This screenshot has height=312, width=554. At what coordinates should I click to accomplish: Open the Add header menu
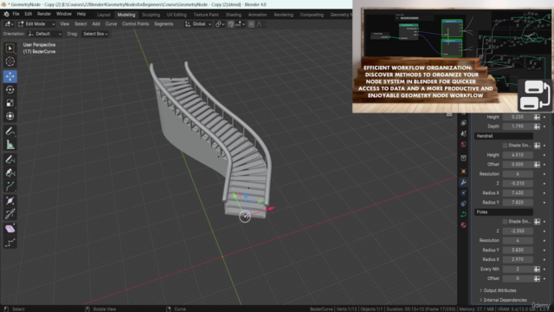[x=96, y=24]
